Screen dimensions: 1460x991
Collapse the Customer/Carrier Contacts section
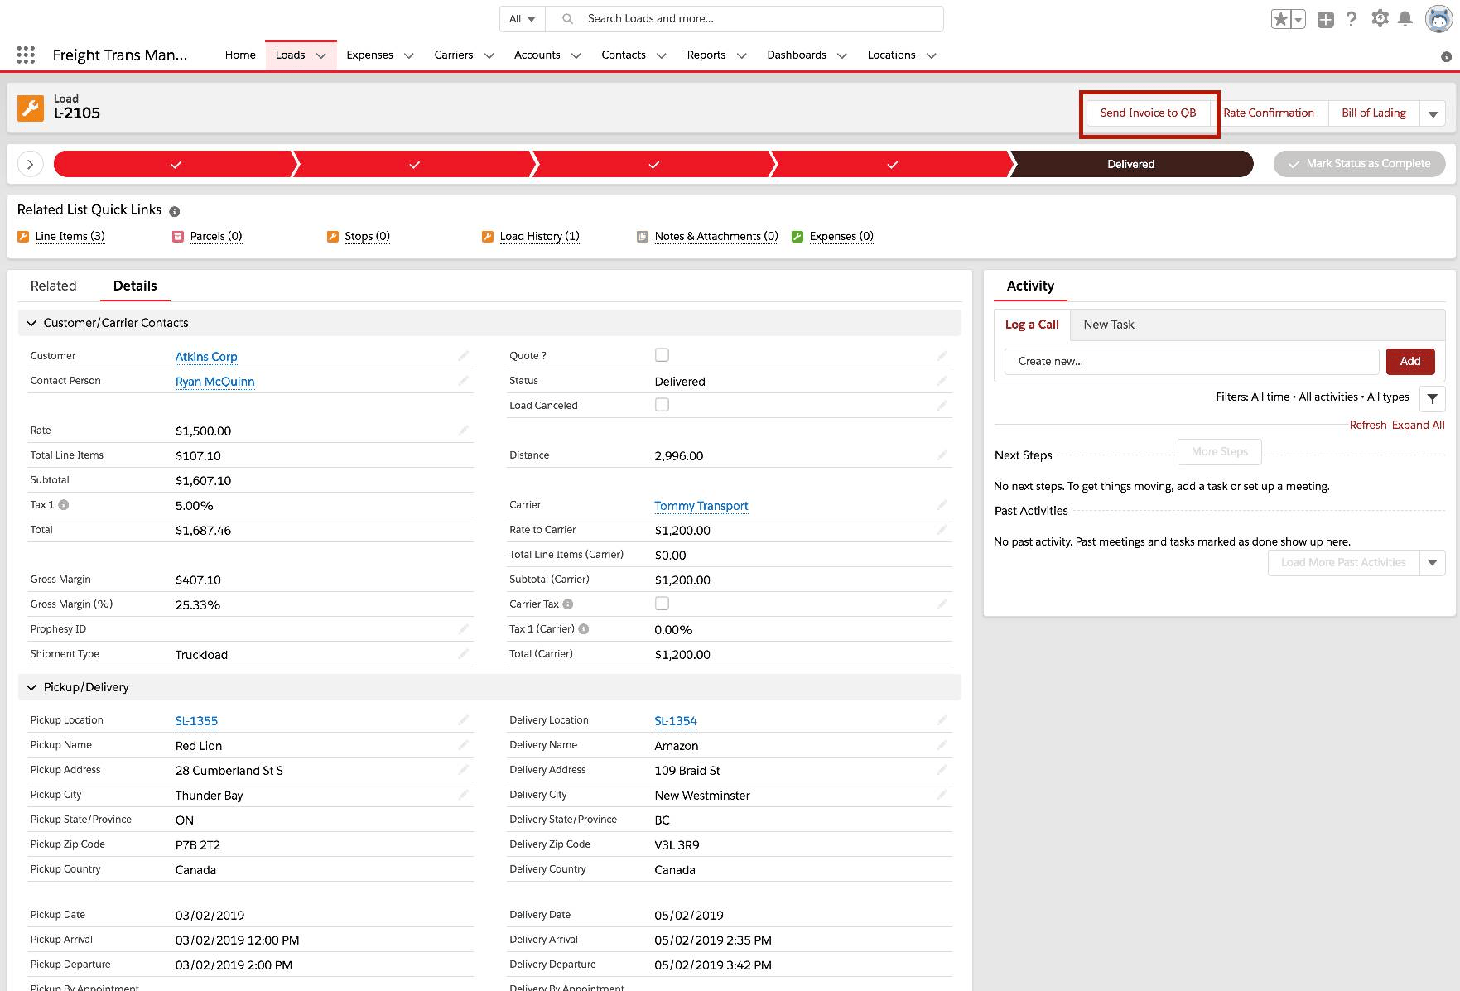tap(31, 323)
